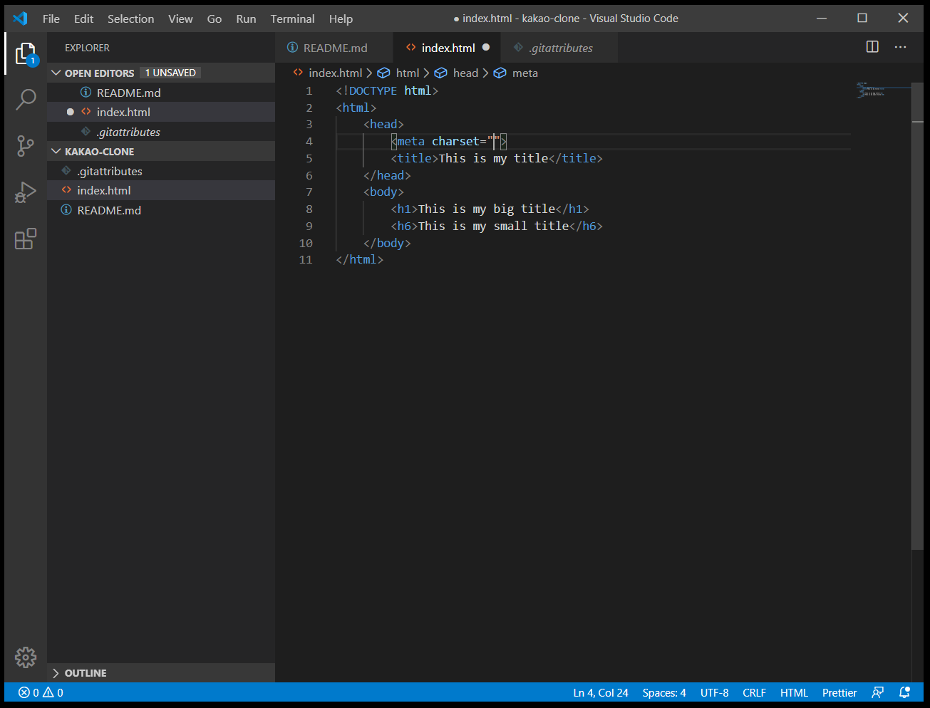930x708 pixels.
Task: Open the Source Control view icon
Action: tap(26, 146)
